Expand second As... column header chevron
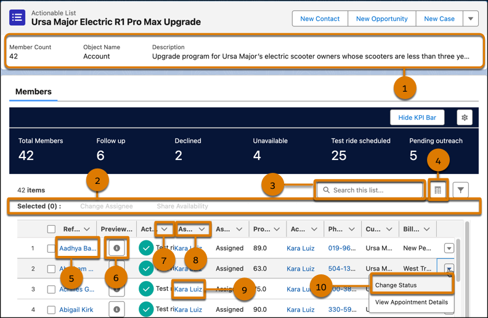Viewport: 488px width, 318px height. click(239, 229)
